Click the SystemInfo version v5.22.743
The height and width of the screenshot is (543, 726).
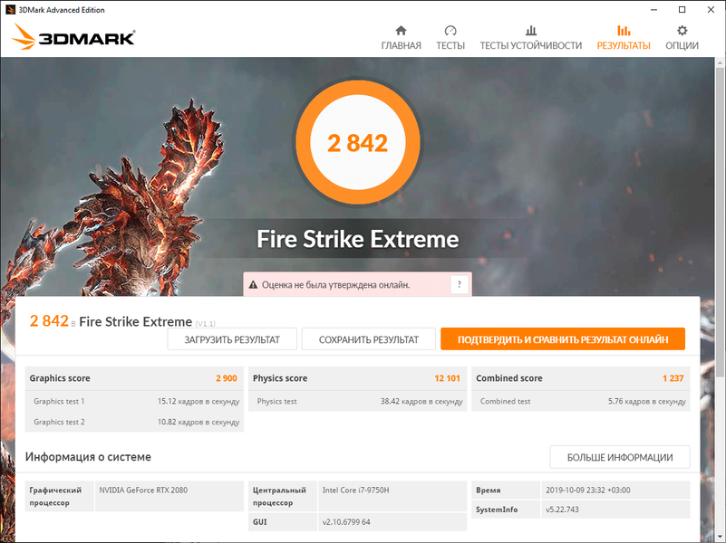[x=562, y=510]
